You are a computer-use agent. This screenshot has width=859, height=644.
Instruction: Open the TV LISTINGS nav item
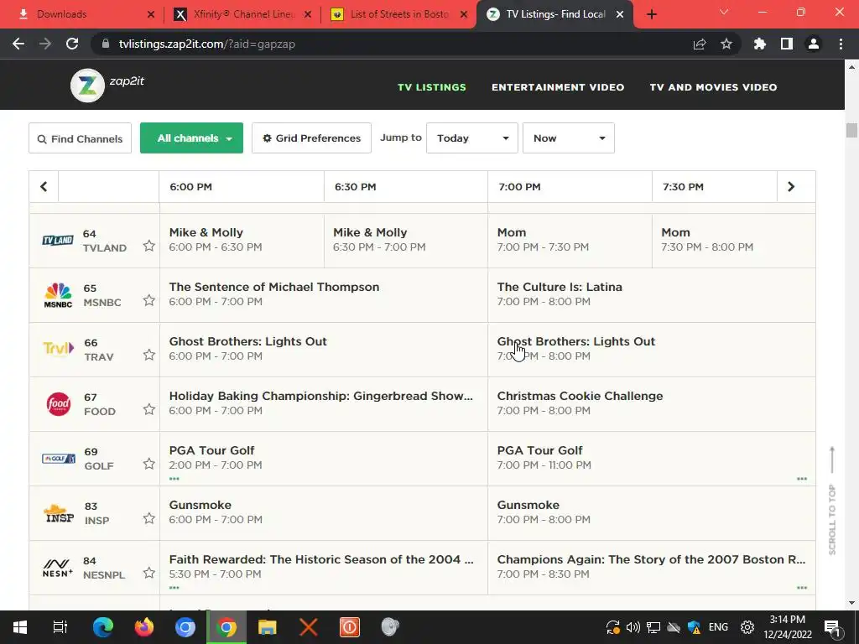432,87
